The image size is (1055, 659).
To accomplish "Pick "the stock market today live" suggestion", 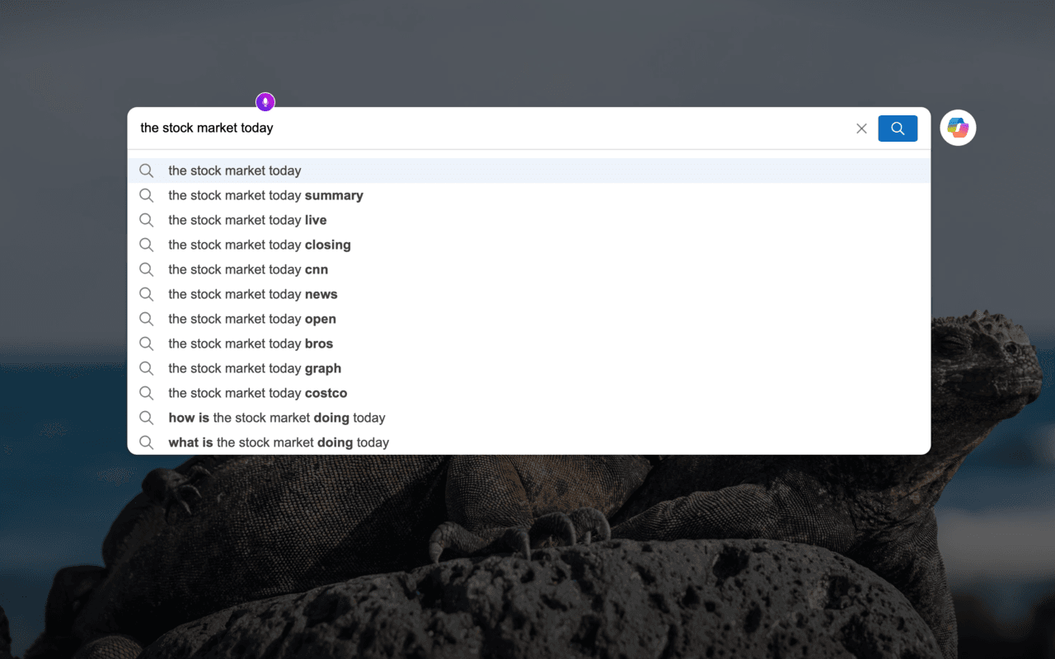I will pyautogui.click(x=247, y=220).
